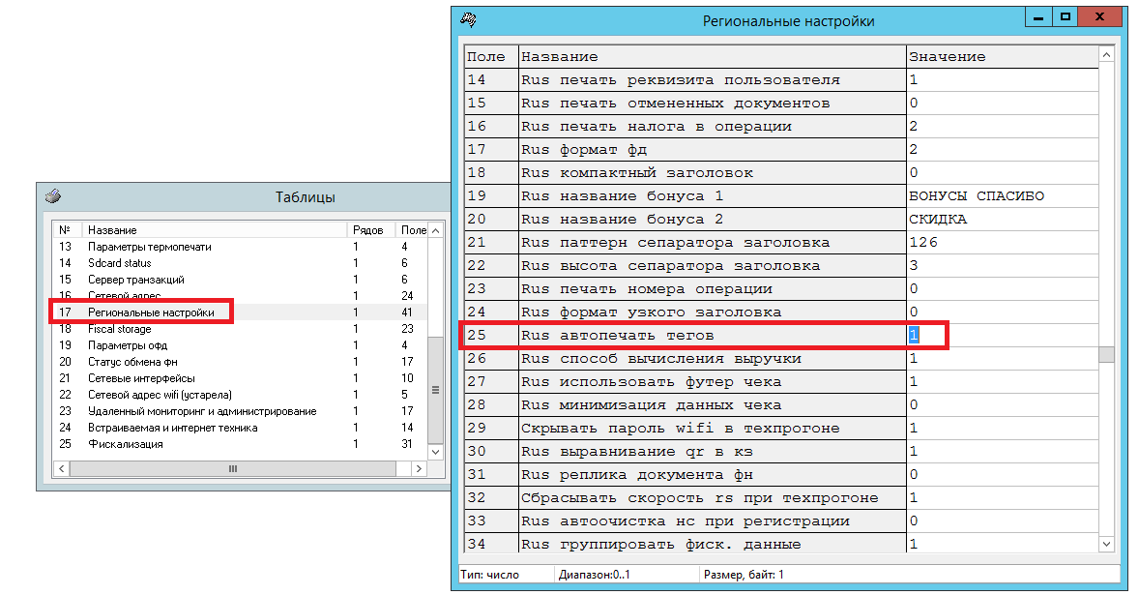This screenshot has width=1139, height=595.
Task: Edit value field of Rus автопечать тегов
Action: 1001,336
